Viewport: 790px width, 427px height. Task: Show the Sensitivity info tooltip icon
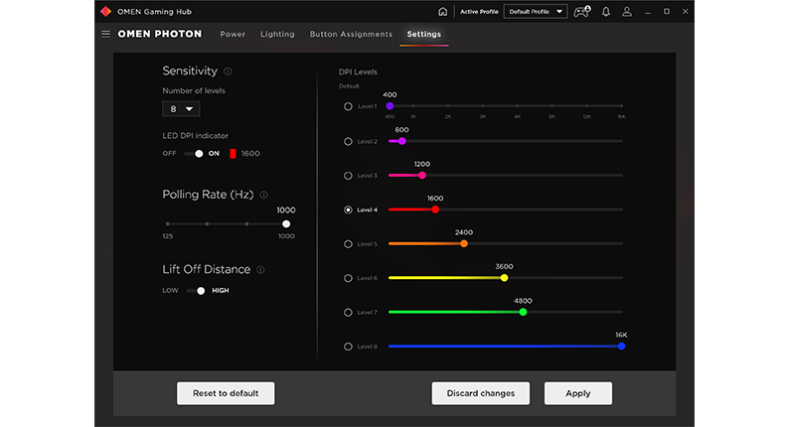pos(228,71)
